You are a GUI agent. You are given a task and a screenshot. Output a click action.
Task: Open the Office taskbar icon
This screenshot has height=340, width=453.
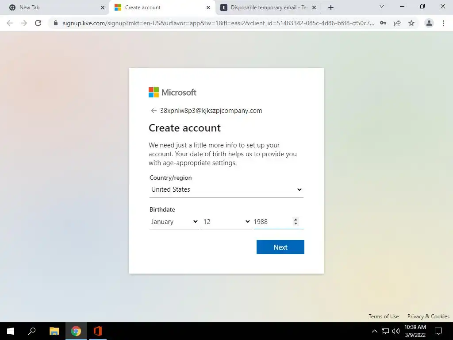tap(98, 331)
